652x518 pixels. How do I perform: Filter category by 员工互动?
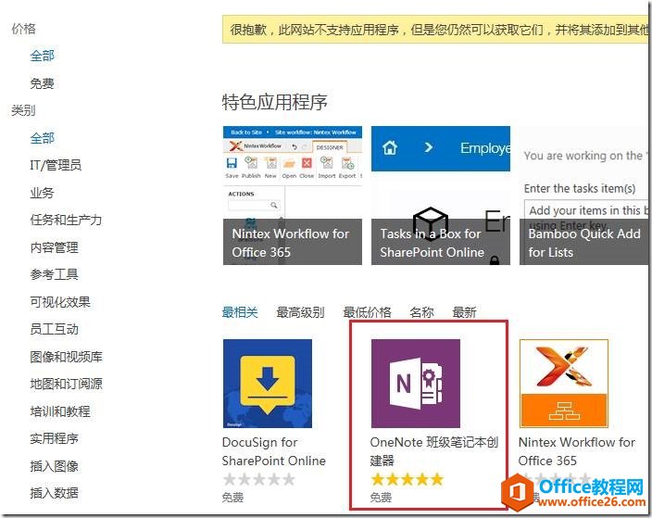[x=54, y=329]
